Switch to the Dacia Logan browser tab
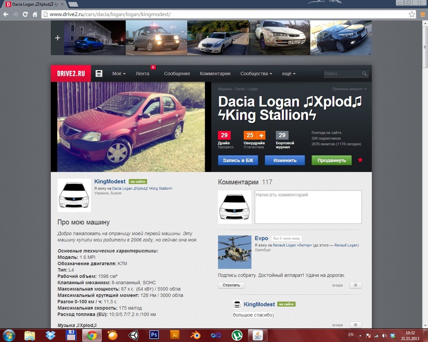428x342 pixels. 35,4
